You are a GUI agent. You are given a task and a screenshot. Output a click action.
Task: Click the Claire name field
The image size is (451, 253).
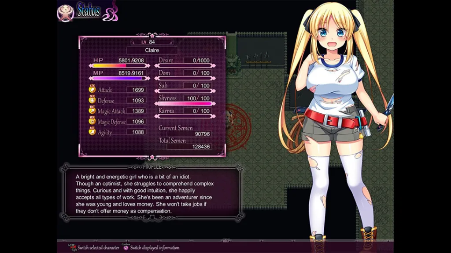pyautogui.click(x=152, y=50)
